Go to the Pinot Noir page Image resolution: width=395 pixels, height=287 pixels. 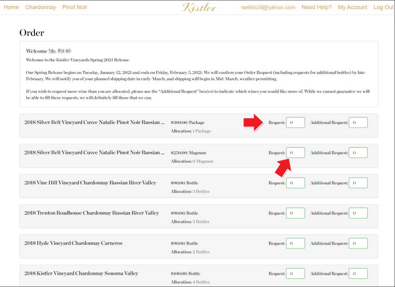(75, 7)
